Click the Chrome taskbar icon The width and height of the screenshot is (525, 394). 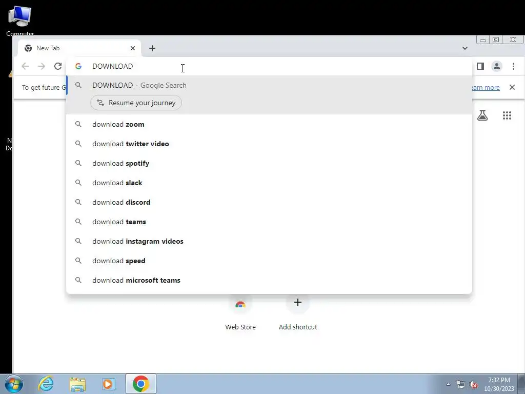[140, 384]
